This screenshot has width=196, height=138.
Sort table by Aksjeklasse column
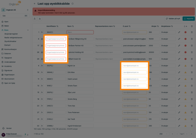pyautogui.click(x=167, y=26)
